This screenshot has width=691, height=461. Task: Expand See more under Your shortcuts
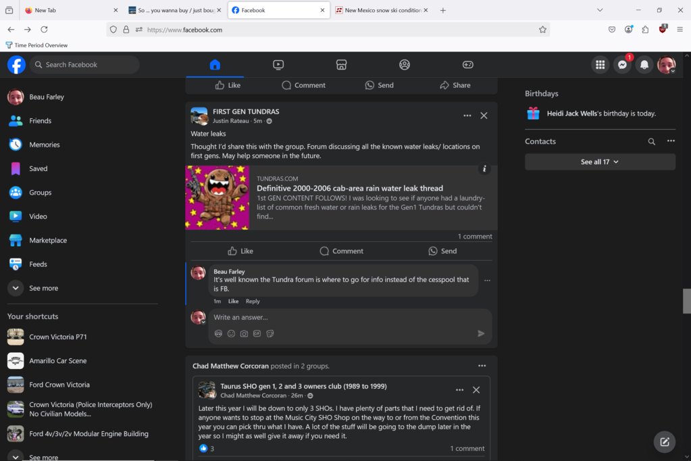click(x=82, y=456)
